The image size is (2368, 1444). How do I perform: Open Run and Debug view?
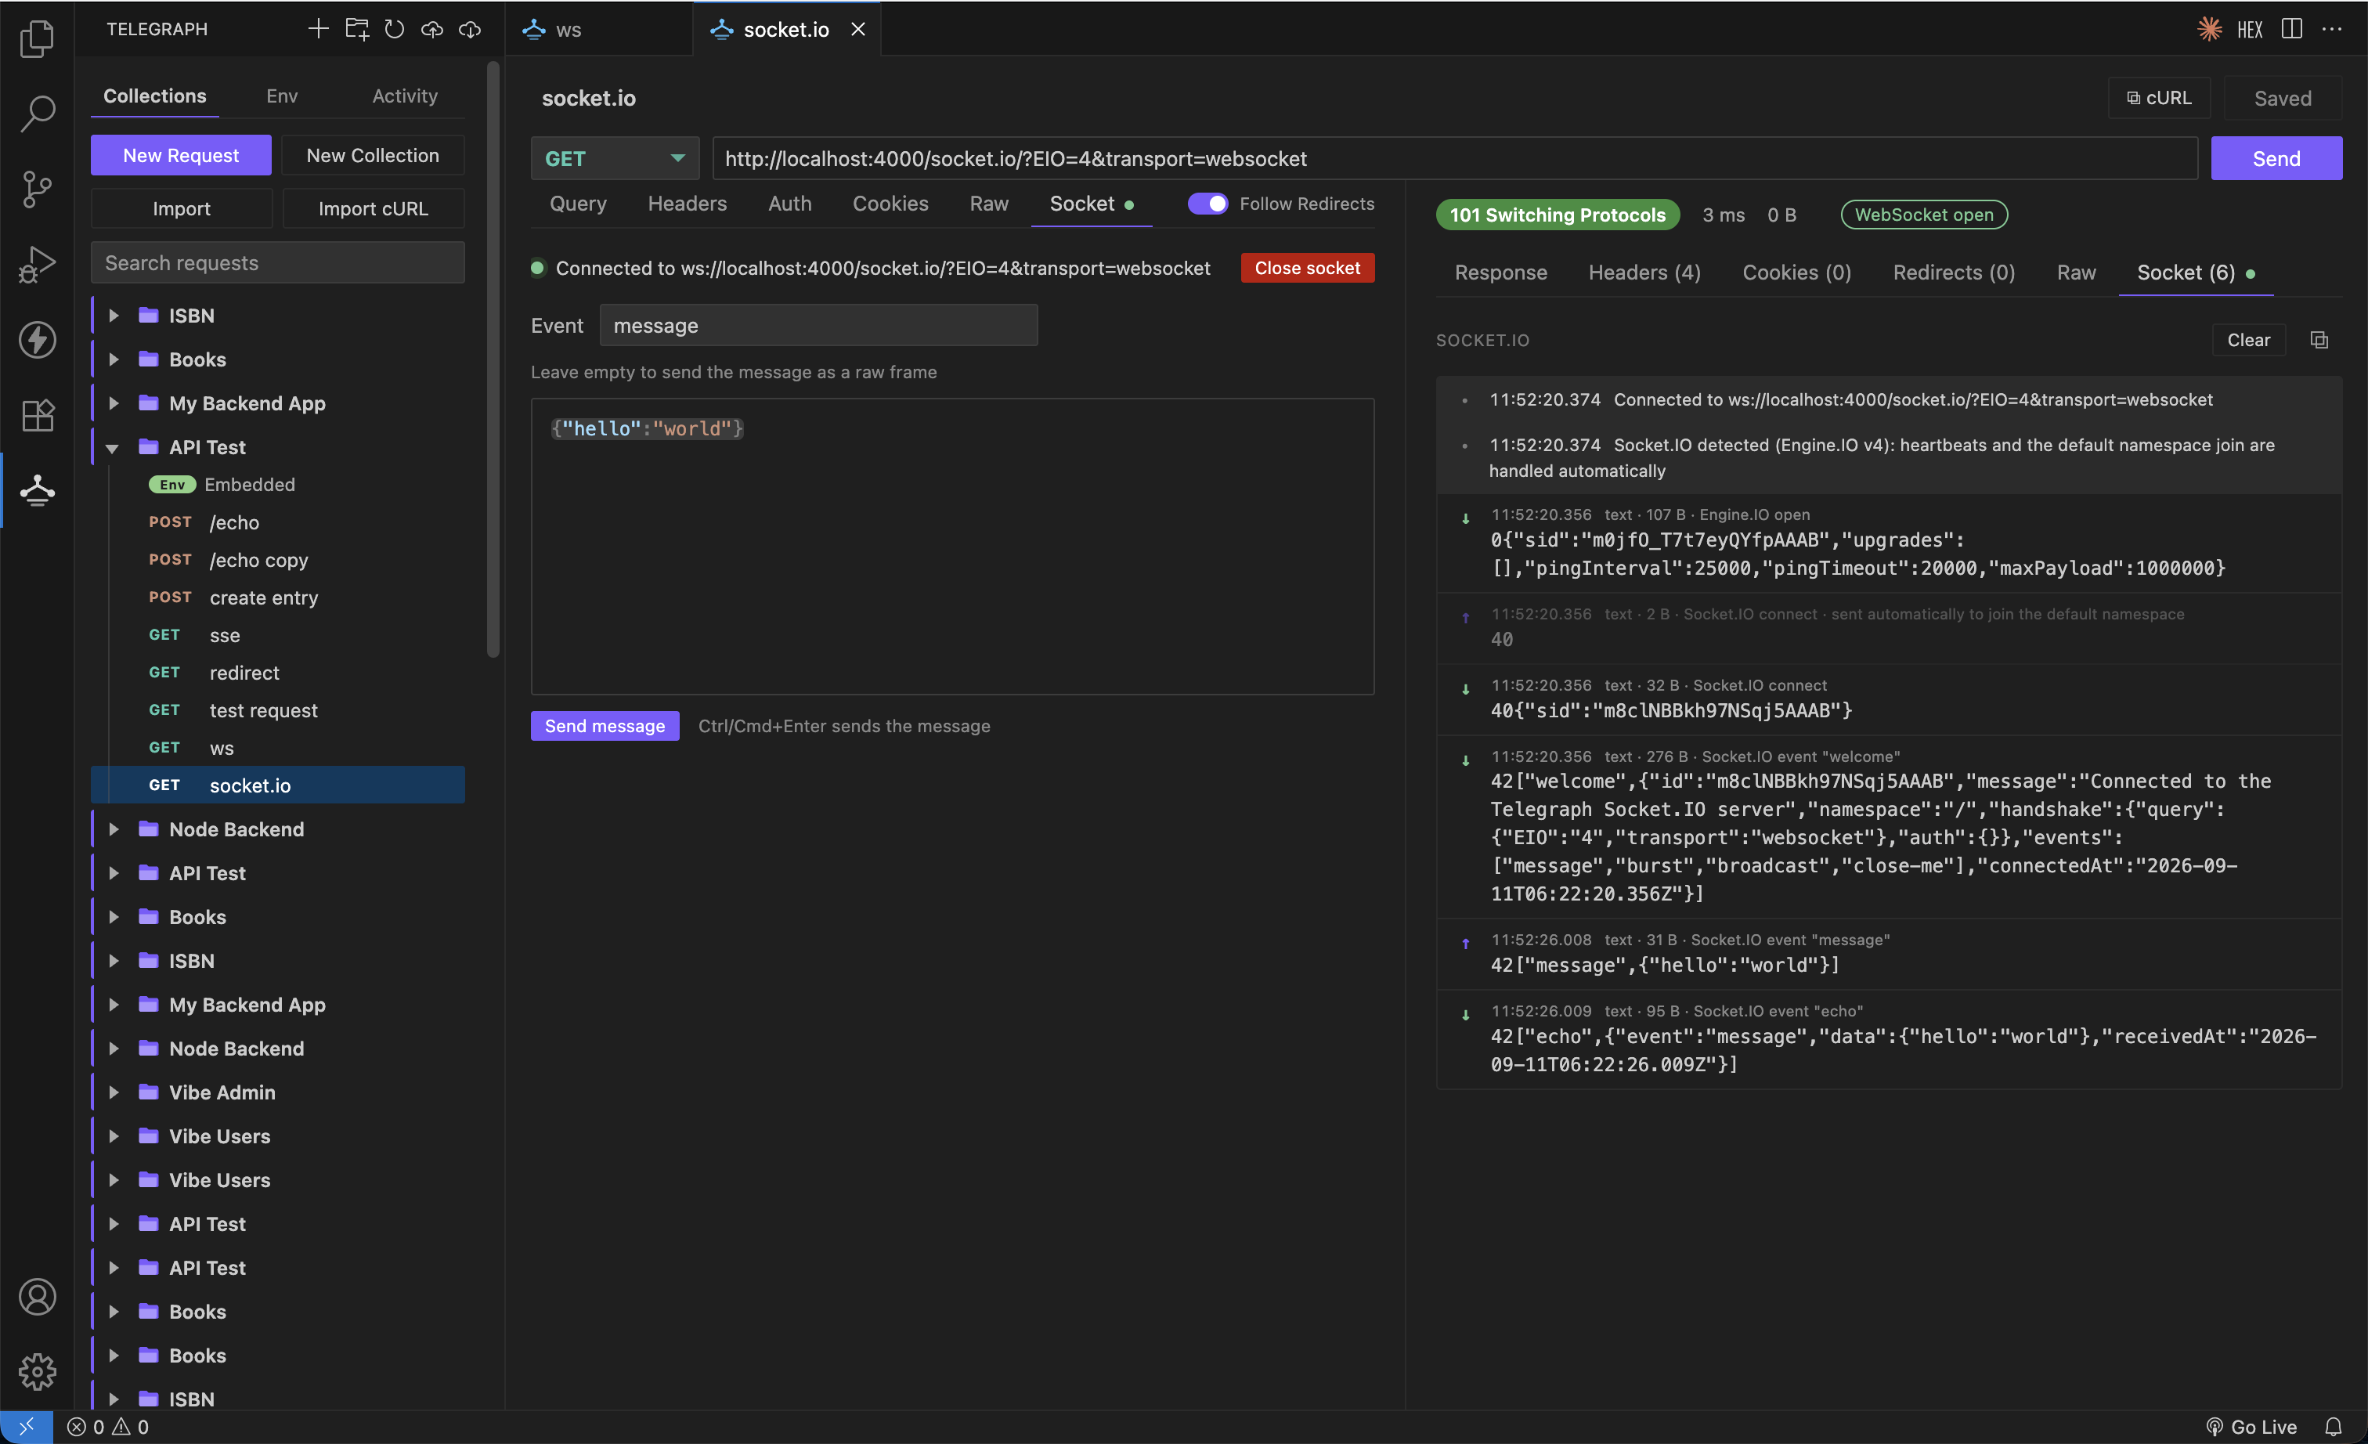coord(37,264)
